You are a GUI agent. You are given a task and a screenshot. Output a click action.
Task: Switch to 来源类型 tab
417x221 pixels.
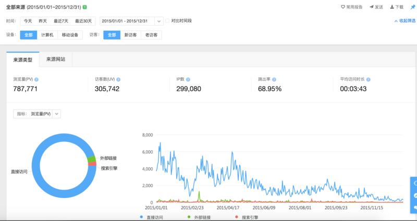(x=23, y=59)
